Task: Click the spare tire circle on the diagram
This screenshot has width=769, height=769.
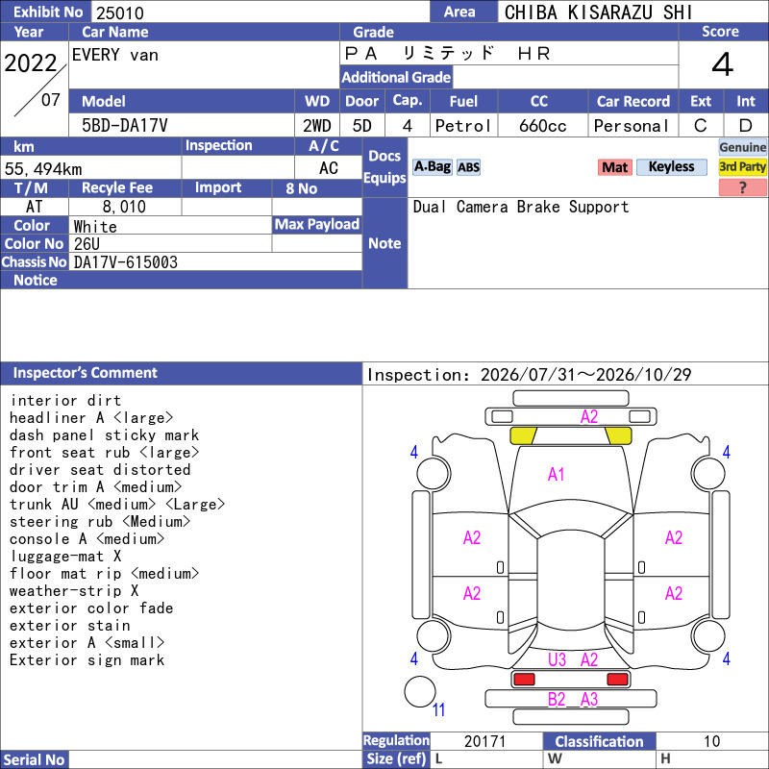Action: coord(420,691)
